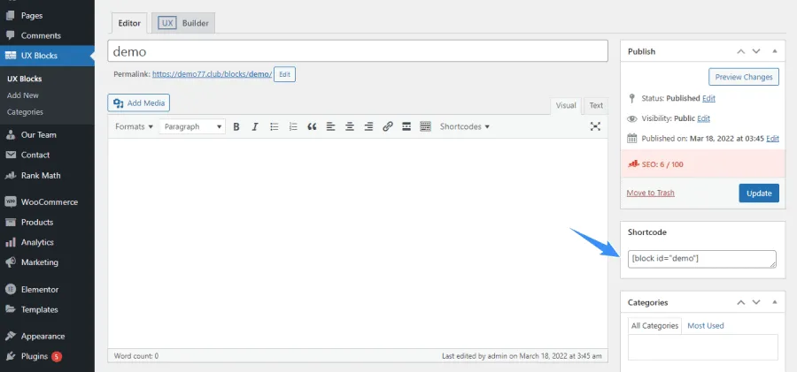
Task: Align text to center
Action: coord(350,126)
